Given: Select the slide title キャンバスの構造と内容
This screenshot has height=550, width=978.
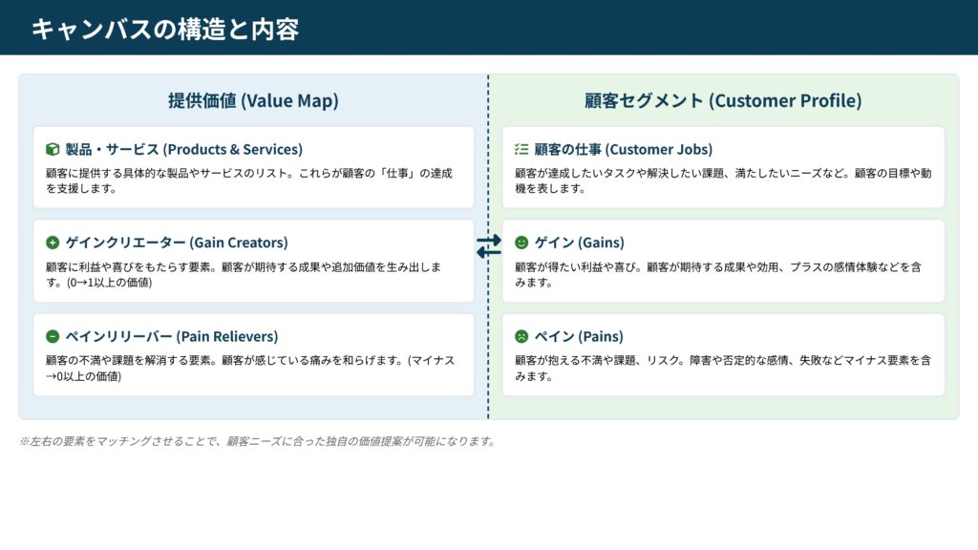Looking at the screenshot, I should click(165, 29).
